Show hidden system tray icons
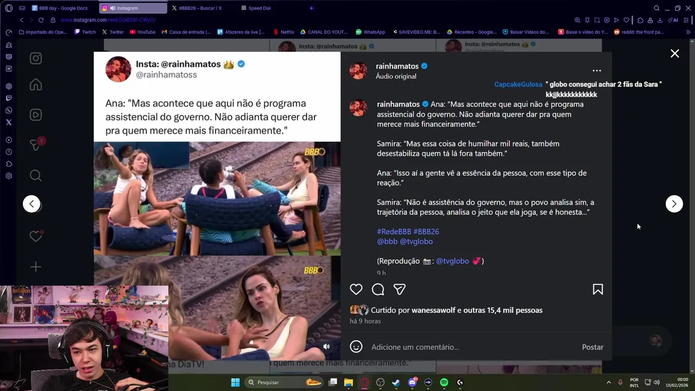 (608, 382)
